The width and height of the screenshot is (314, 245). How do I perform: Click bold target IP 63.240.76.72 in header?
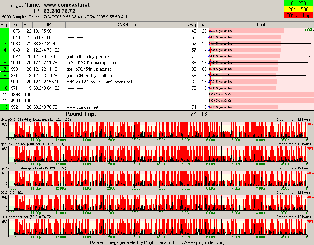[60, 11]
